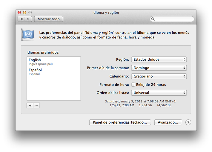Click the Mostrar todo button
Image resolution: width=212 pixels, height=152 pixels.
pos(49,19)
